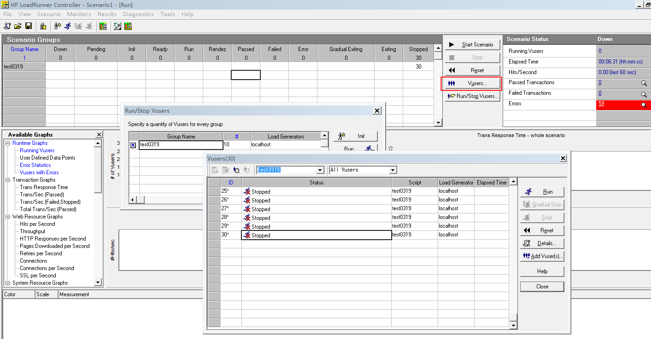Select the Throughput graph item
The height and width of the screenshot is (339, 651).
point(33,231)
